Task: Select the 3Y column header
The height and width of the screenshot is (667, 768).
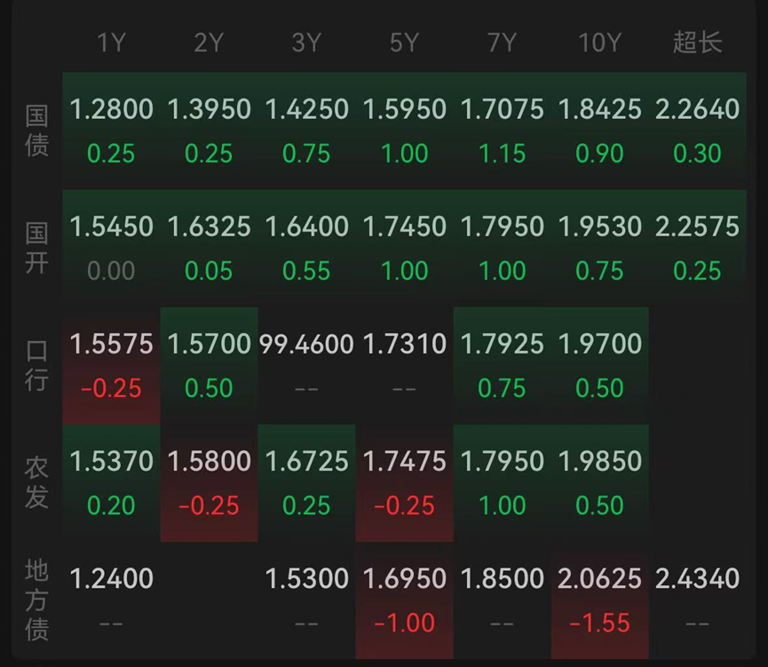Action: click(305, 41)
